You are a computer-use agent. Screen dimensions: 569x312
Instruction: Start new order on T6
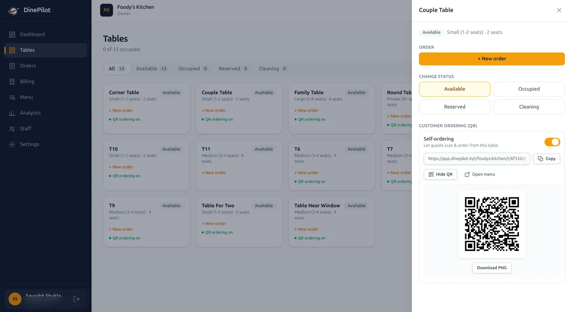[306, 173]
